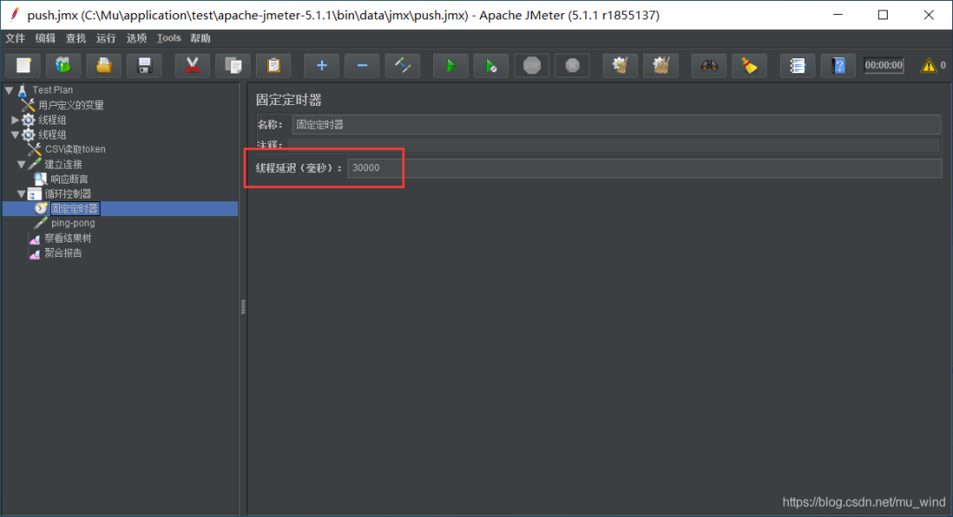Expand the first collapsed 线程组 node
Screen dimensions: 953x517
[x=15, y=120]
